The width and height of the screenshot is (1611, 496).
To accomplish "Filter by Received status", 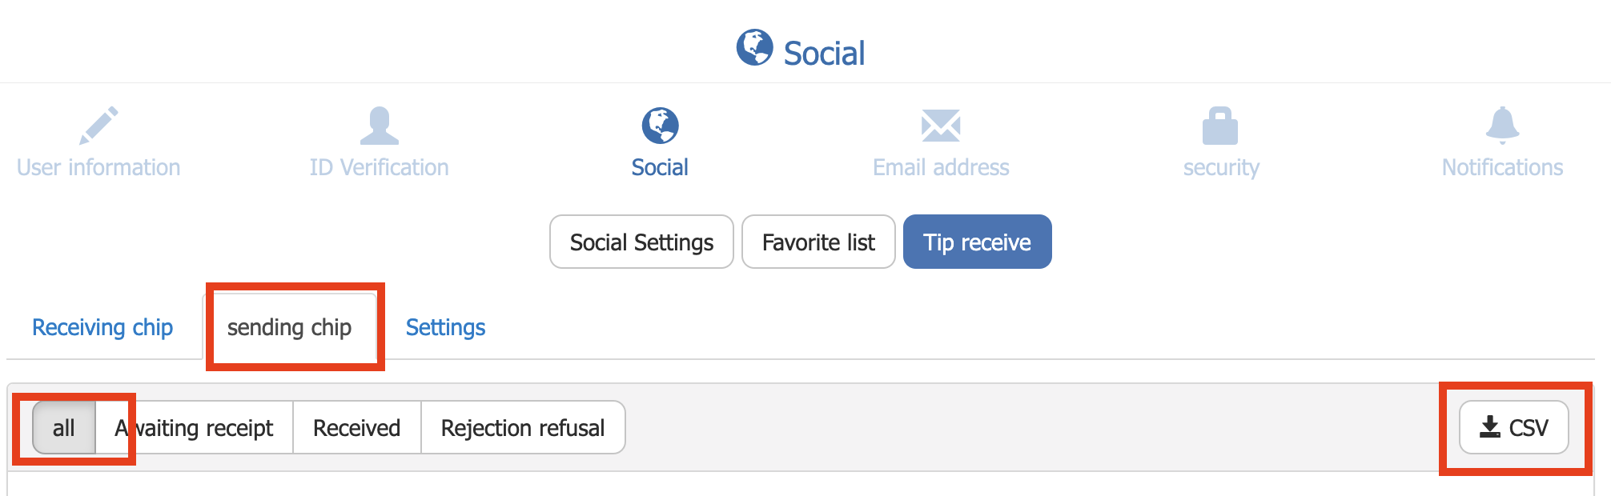I will 357,428.
